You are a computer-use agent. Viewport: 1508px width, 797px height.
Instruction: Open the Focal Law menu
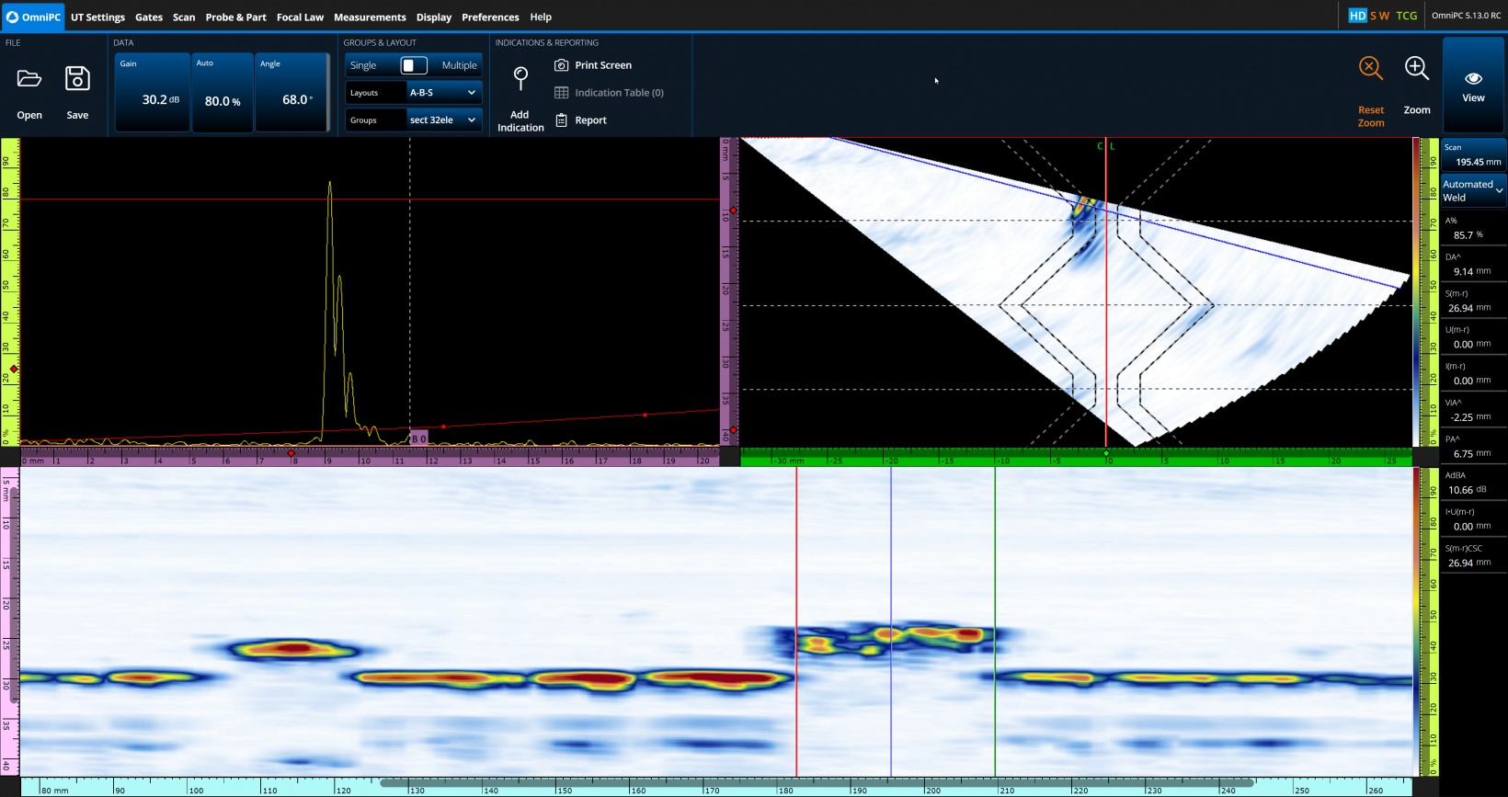tap(300, 17)
